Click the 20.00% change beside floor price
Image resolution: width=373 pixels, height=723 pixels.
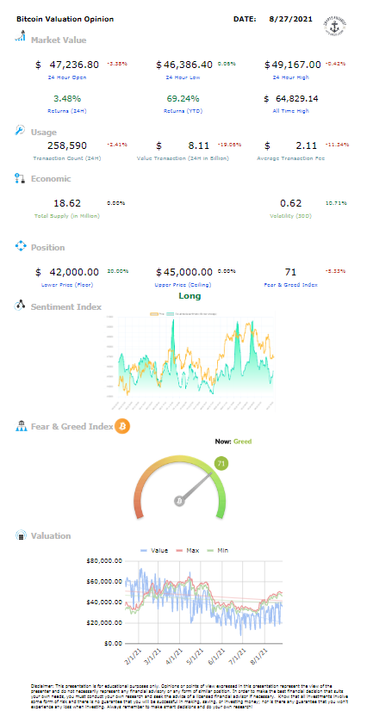(118, 271)
